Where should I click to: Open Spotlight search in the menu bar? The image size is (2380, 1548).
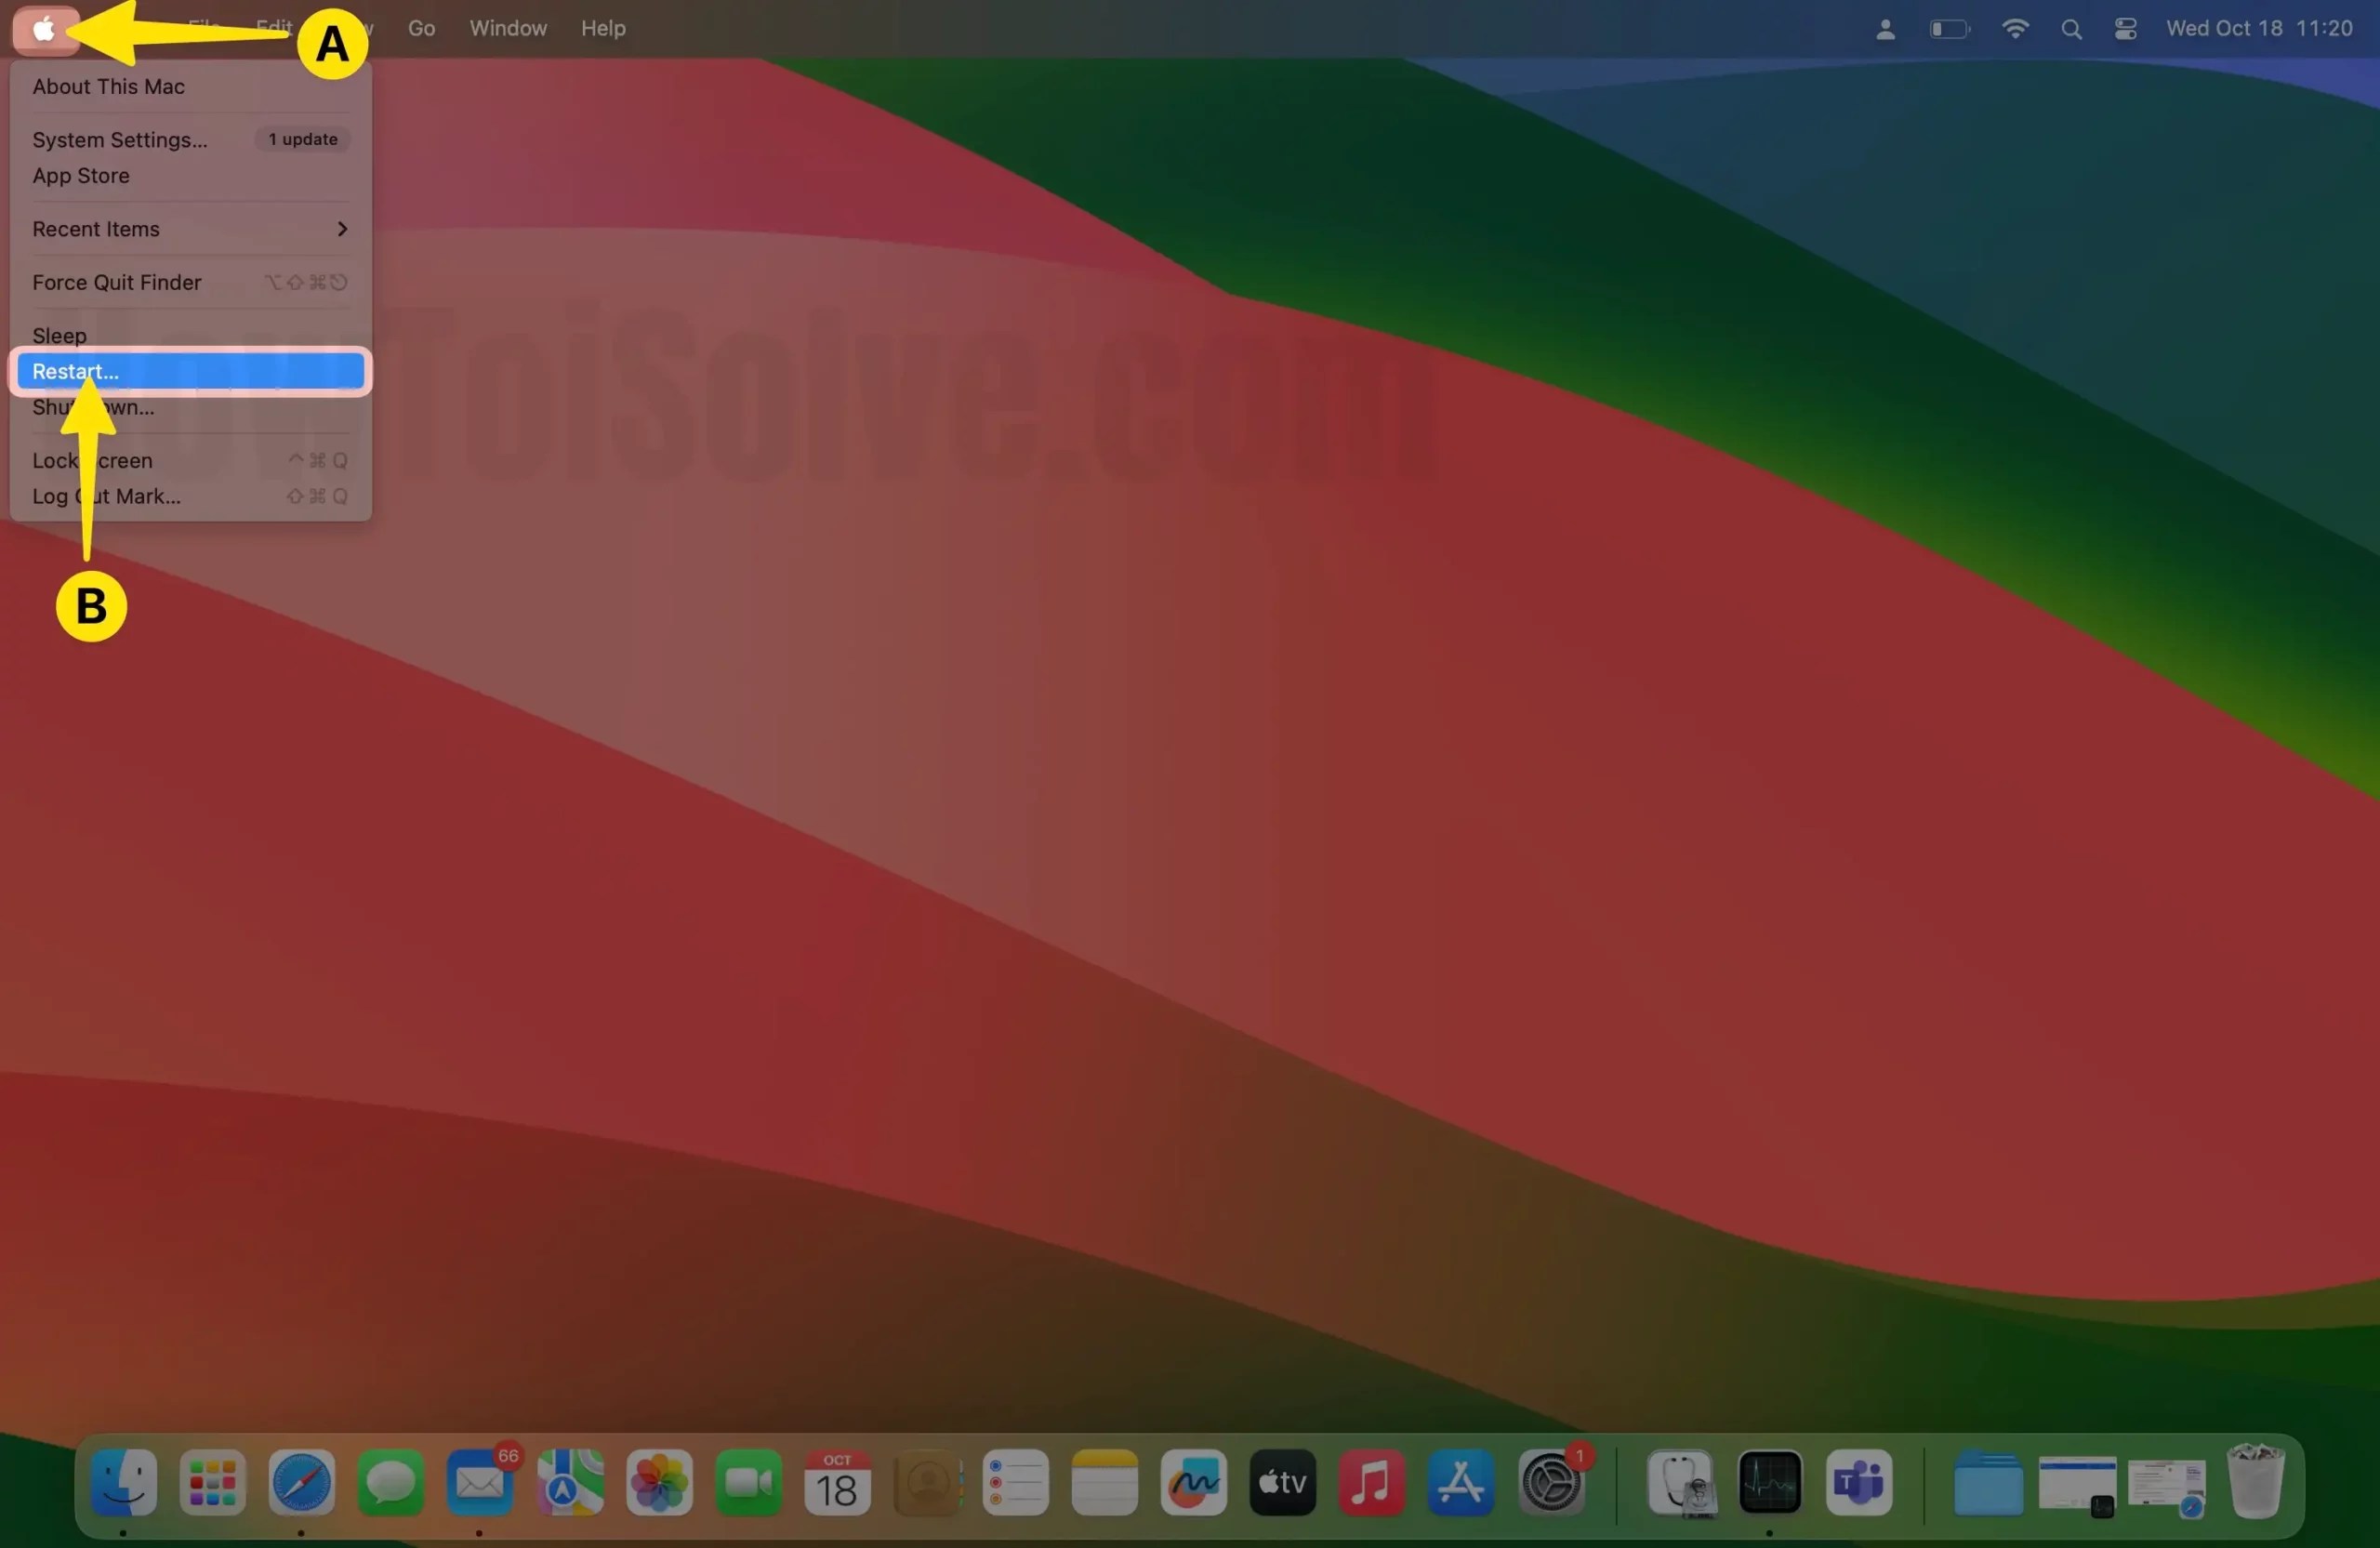pos(2071,28)
